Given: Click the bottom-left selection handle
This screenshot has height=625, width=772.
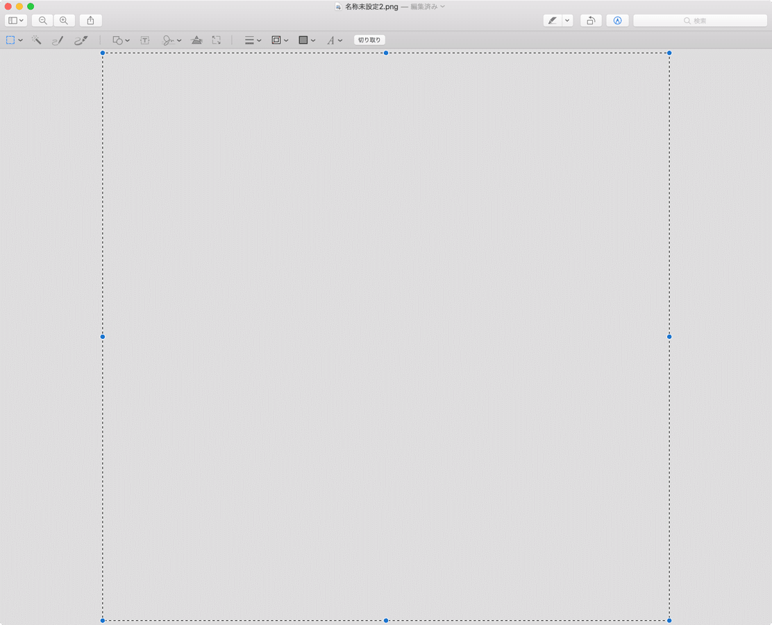Looking at the screenshot, I should pyautogui.click(x=103, y=621).
